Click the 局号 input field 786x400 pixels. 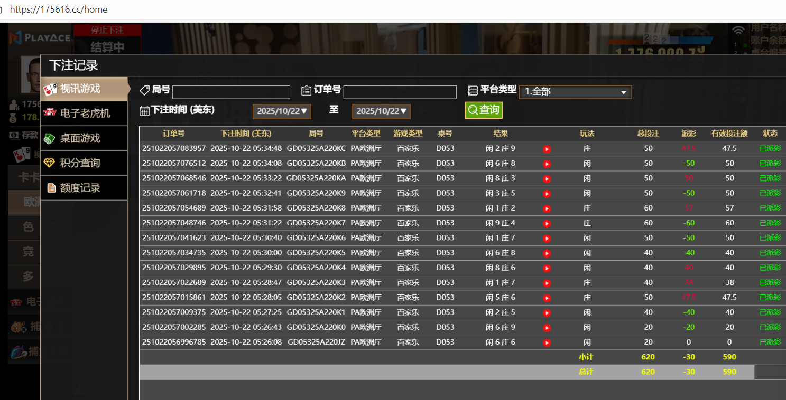coord(231,92)
